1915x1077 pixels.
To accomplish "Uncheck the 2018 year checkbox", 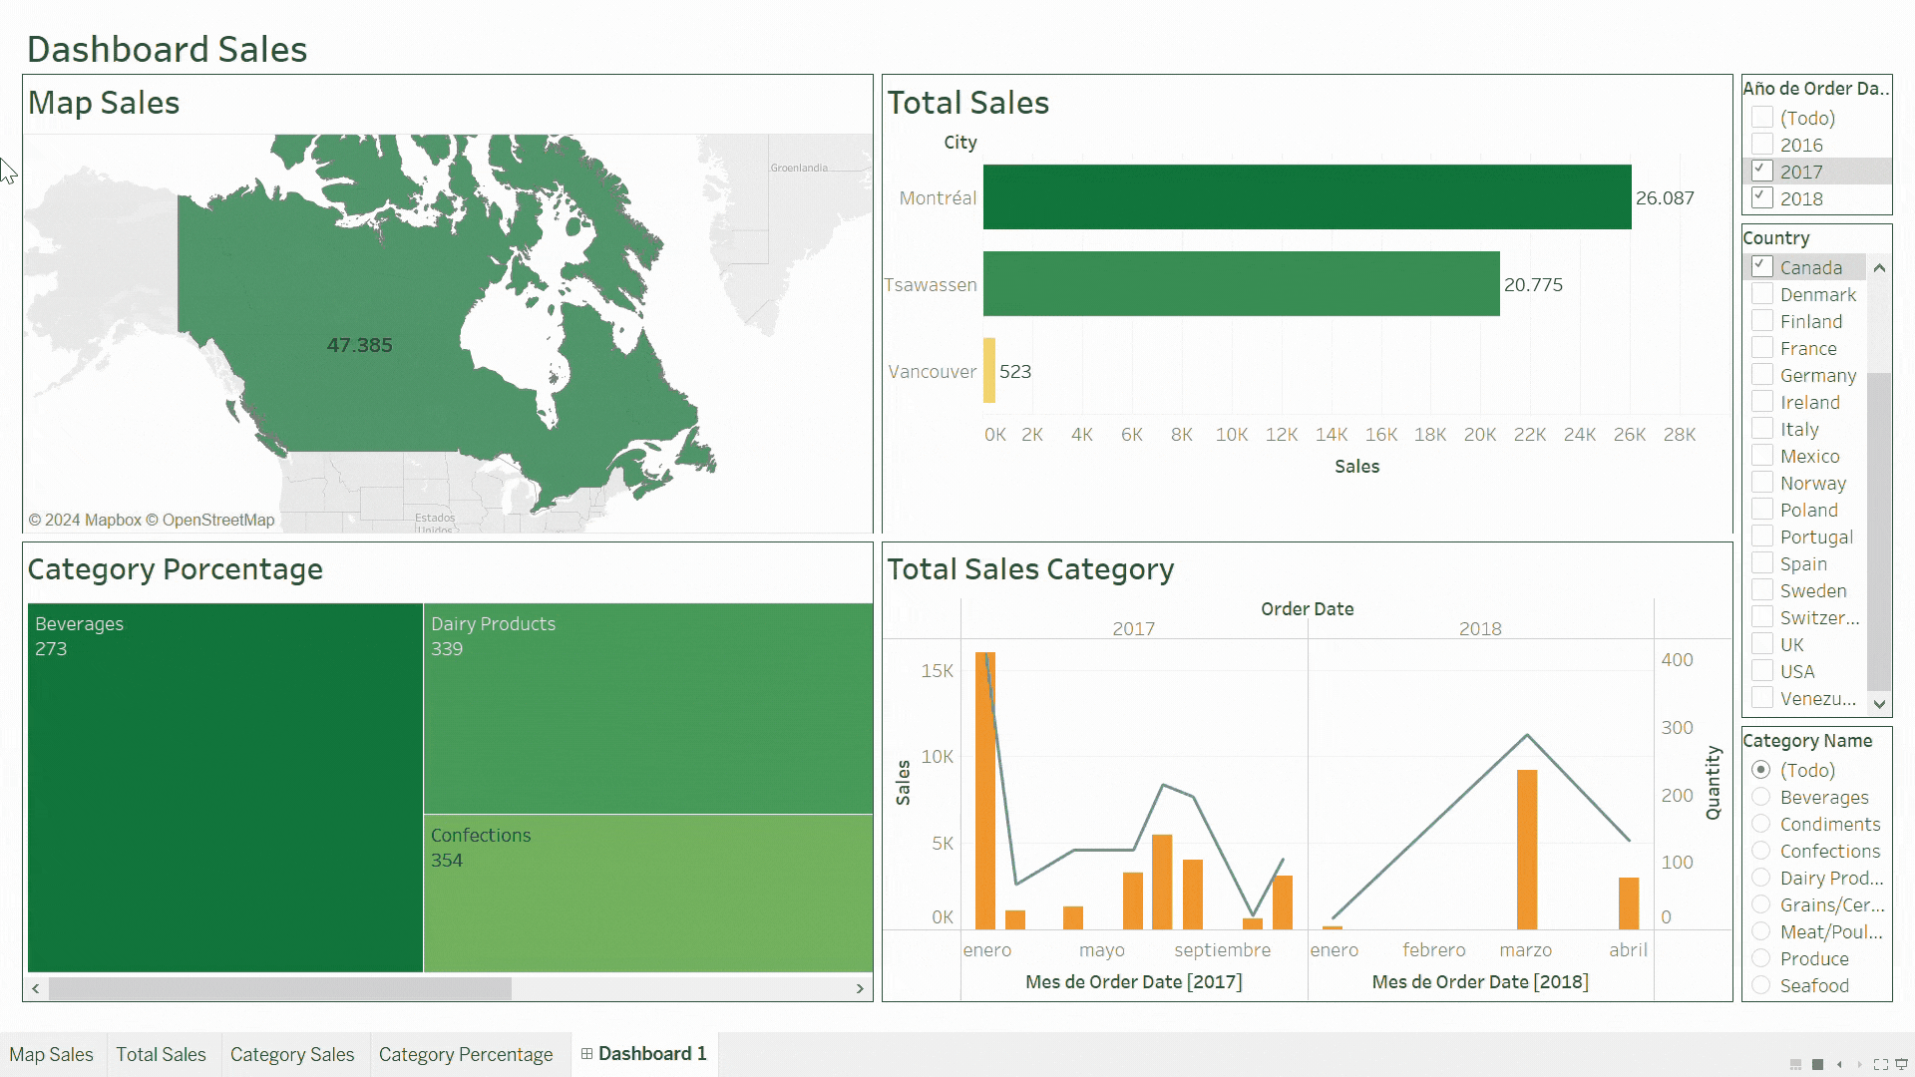I will coord(1762,198).
